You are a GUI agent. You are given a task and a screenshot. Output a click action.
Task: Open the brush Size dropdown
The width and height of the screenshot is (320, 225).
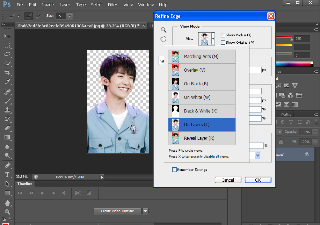tap(70, 16)
